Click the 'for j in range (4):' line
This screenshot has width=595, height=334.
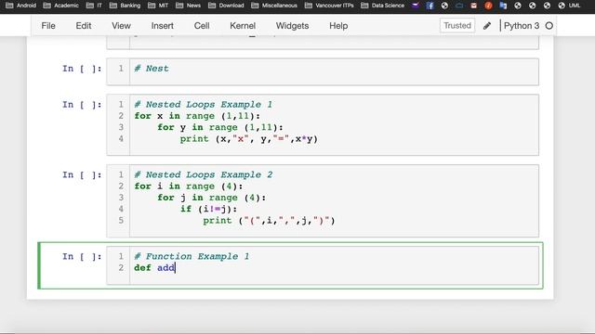tap(212, 198)
